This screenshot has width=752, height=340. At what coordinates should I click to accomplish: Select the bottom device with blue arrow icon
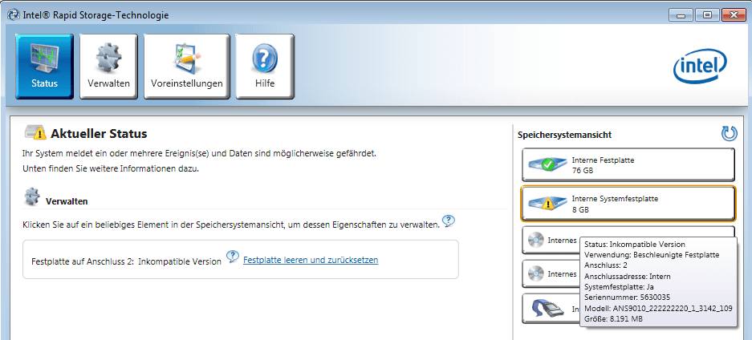click(547, 309)
